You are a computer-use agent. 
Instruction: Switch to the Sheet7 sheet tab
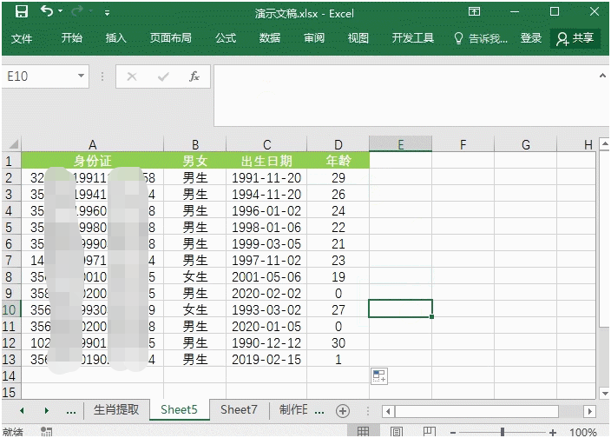click(x=239, y=410)
